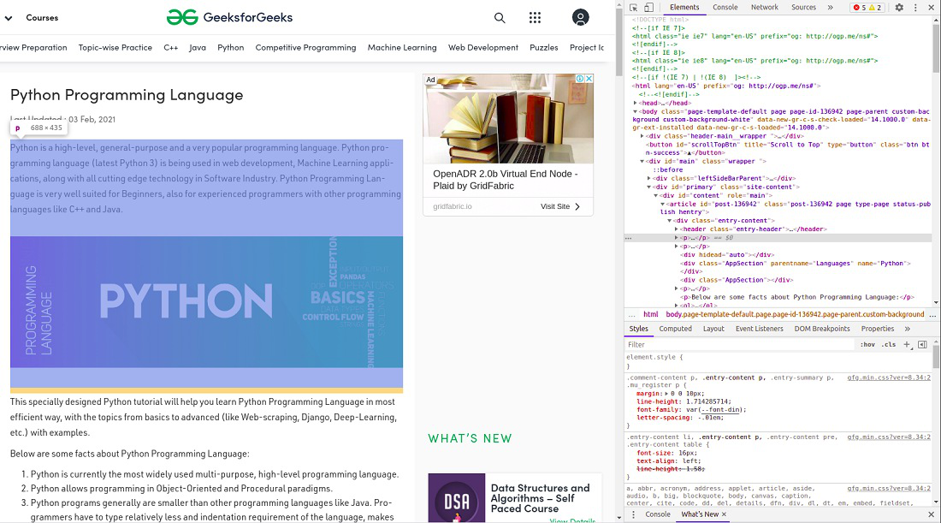Toggle the computed styles sidebar pane icon
941x523 pixels.
pyautogui.click(x=922, y=345)
